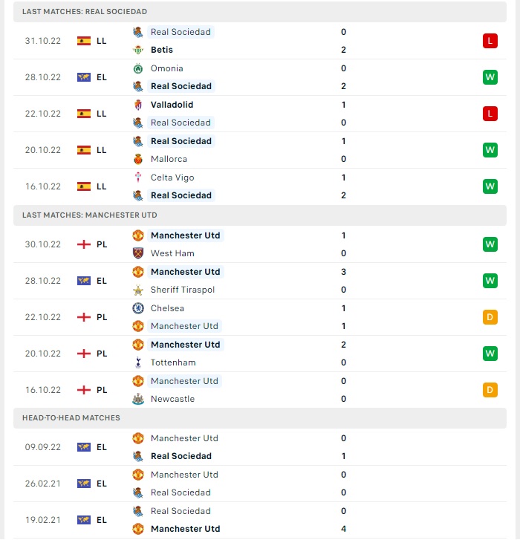Select the Last Matches: Manchester Utd header

tap(260, 215)
